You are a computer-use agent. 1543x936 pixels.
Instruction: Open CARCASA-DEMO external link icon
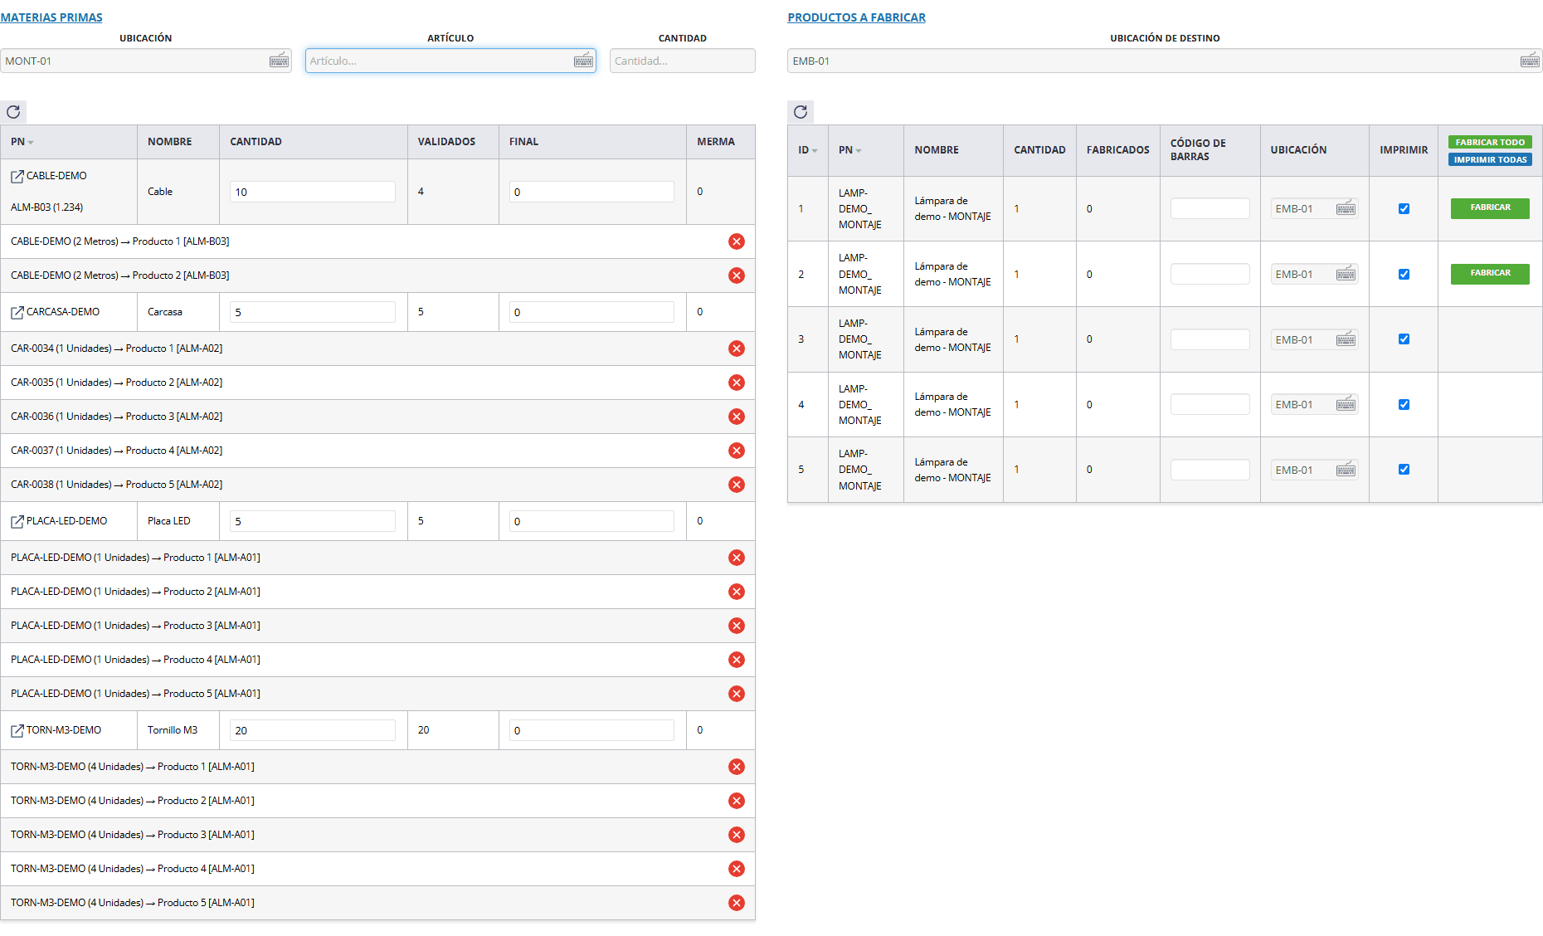(17, 312)
